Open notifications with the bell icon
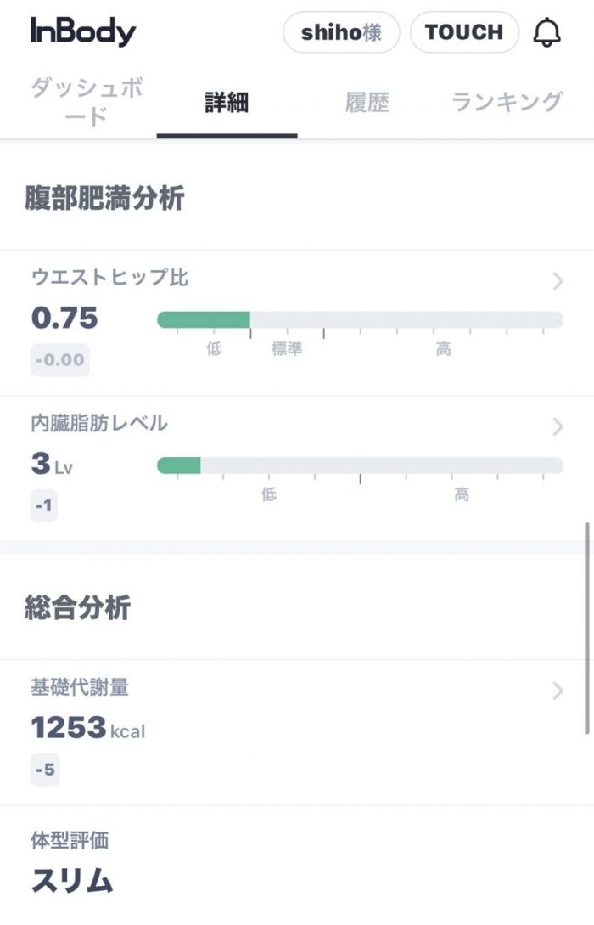Image resolution: width=594 pixels, height=925 pixels. click(x=546, y=32)
